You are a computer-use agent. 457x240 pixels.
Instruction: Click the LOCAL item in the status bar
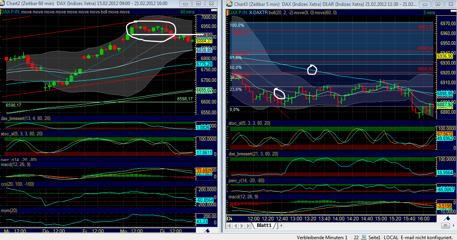click(x=391, y=237)
